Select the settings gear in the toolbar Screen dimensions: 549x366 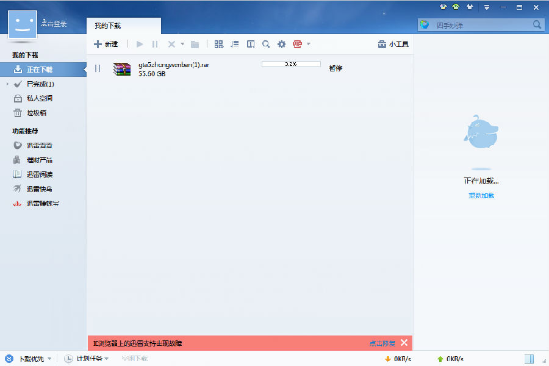point(281,44)
